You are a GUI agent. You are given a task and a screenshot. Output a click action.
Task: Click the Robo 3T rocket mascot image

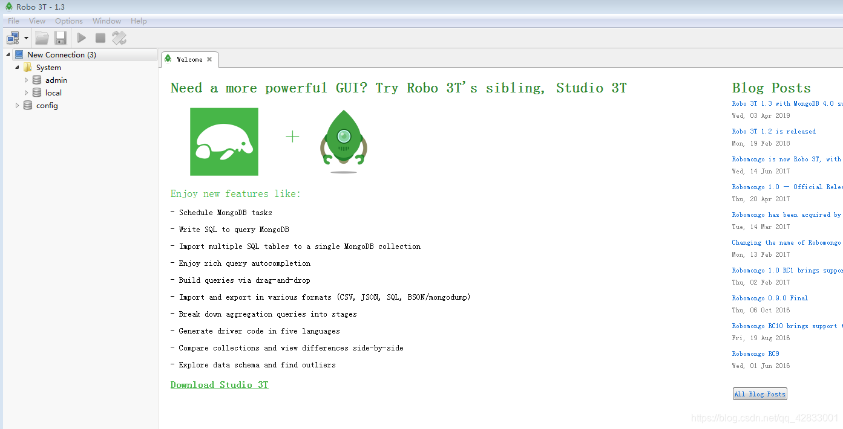click(x=344, y=141)
